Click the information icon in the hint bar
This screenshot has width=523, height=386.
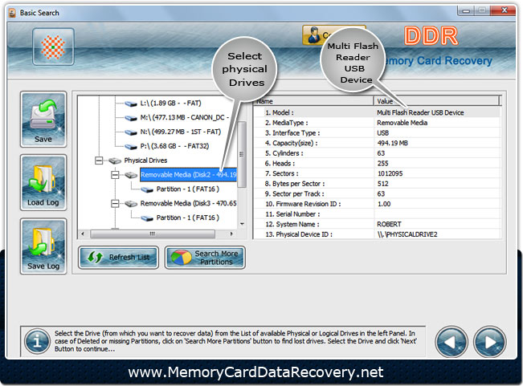click(37, 341)
